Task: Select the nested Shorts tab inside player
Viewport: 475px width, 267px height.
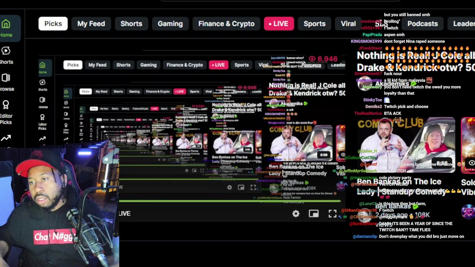Action: point(123,65)
